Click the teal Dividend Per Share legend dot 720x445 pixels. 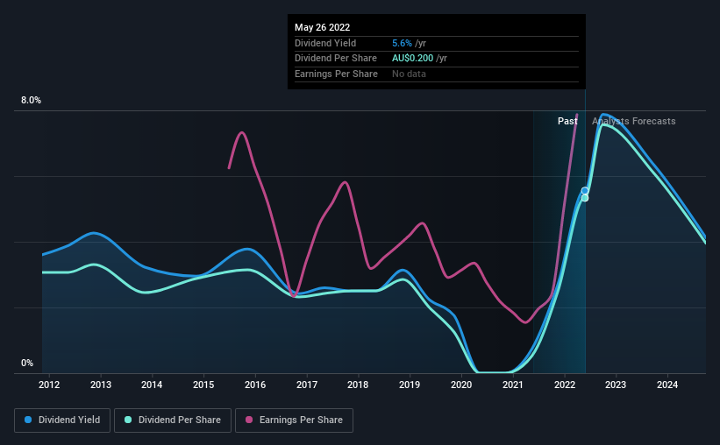[x=128, y=420]
